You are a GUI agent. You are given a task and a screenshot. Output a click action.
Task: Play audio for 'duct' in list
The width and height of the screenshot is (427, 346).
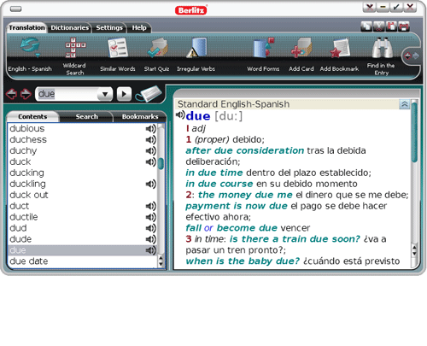(151, 206)
